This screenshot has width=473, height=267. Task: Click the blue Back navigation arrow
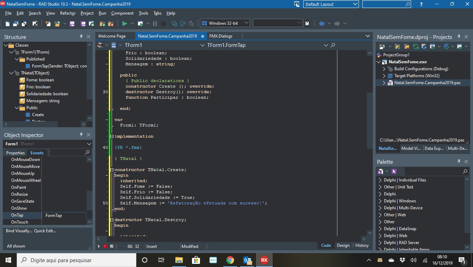[322, 23]
